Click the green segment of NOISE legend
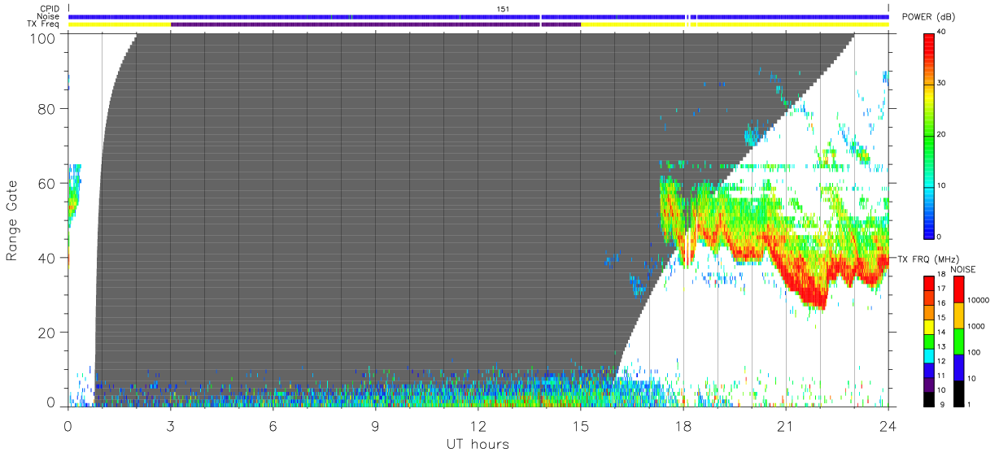This screenshot has width=999, height=461. (x=959, y=341)
